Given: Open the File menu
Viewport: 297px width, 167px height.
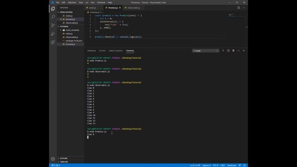Looking at the screenshot, I should click(58, 2).
